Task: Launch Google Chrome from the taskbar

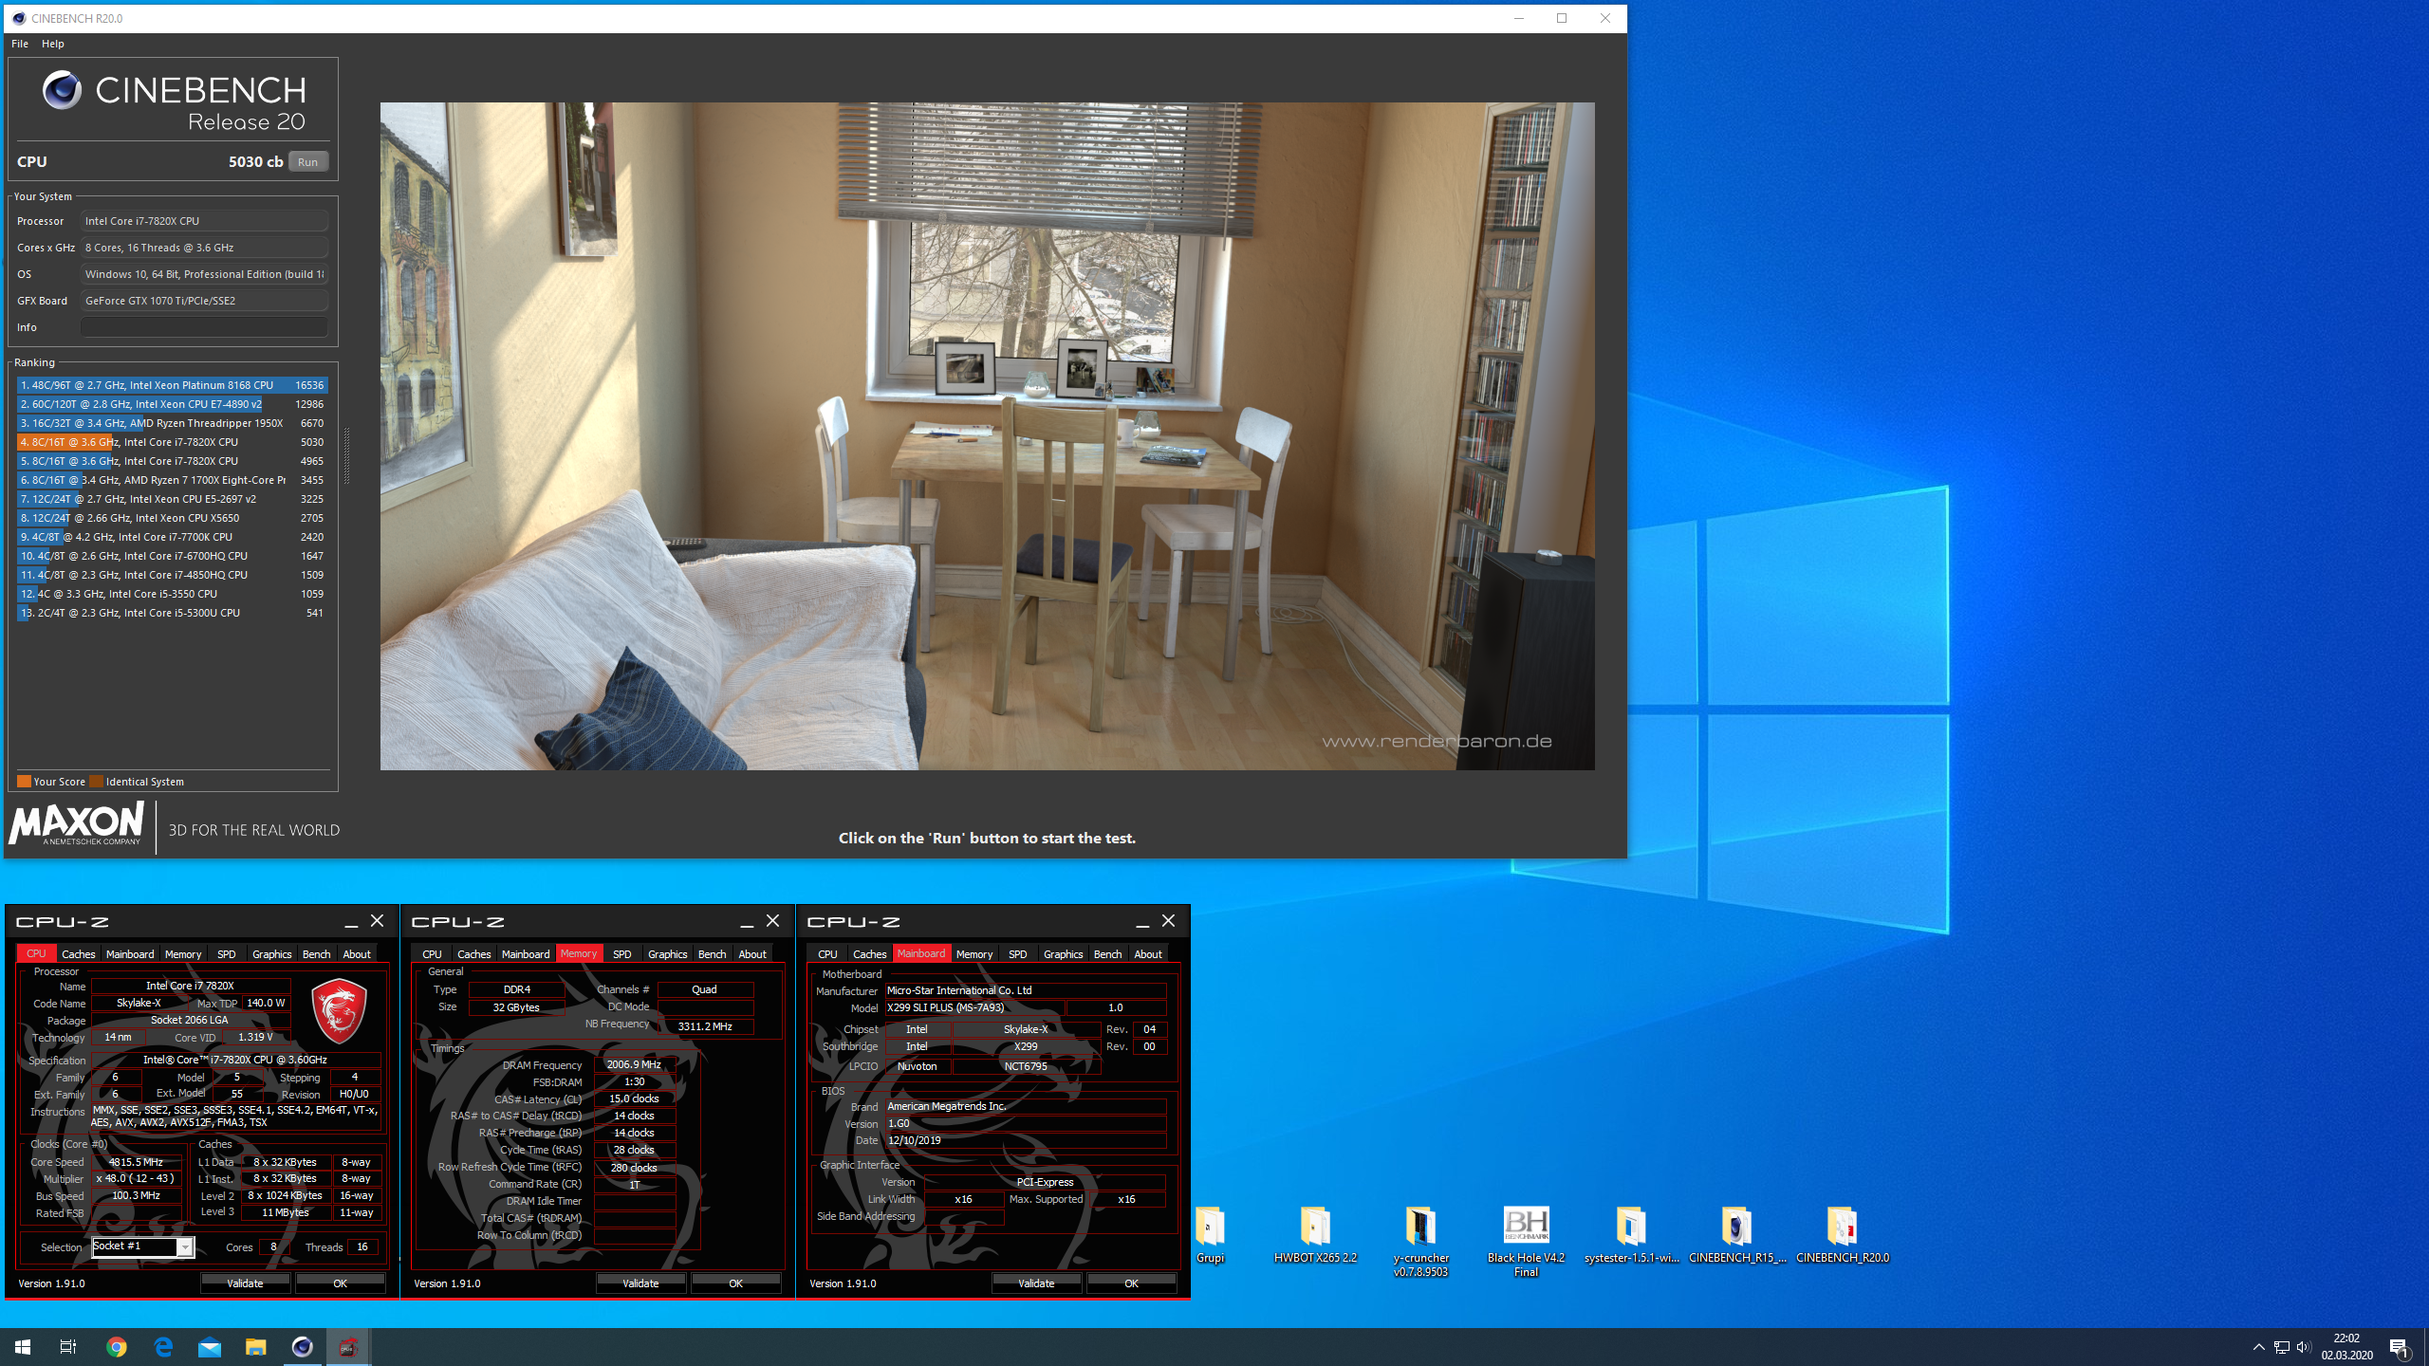Action: 116,1346
